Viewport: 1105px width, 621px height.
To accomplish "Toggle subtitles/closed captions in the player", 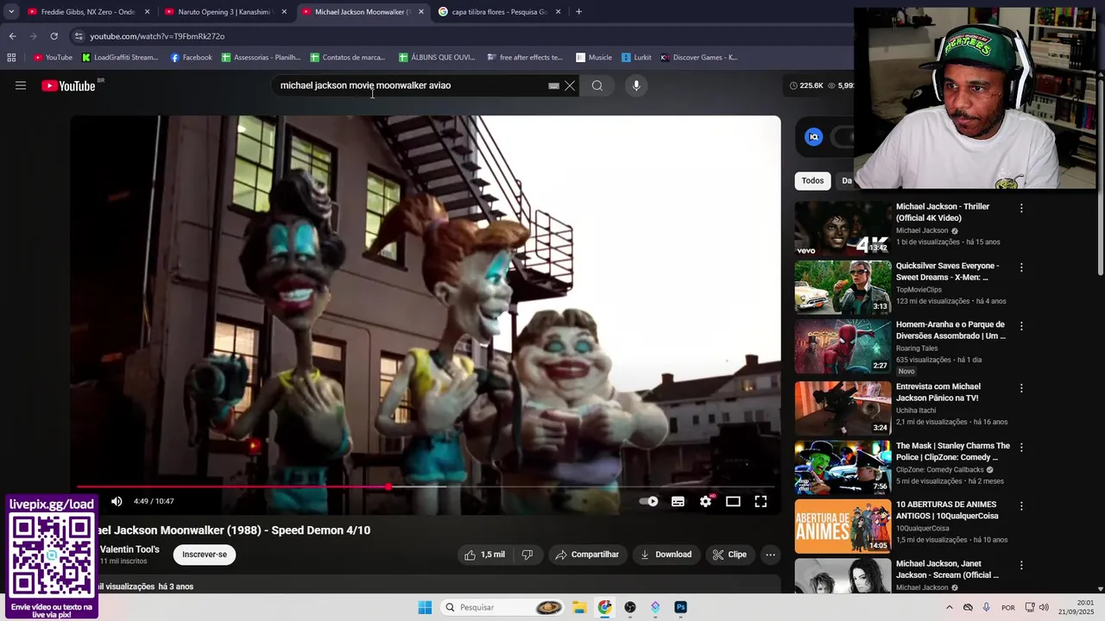I will coord(678,501).
